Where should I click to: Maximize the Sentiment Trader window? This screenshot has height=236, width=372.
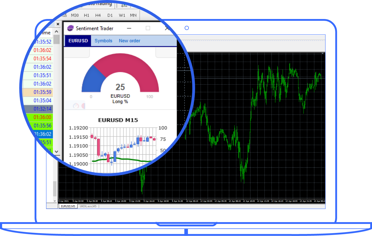tap(148, 28)
